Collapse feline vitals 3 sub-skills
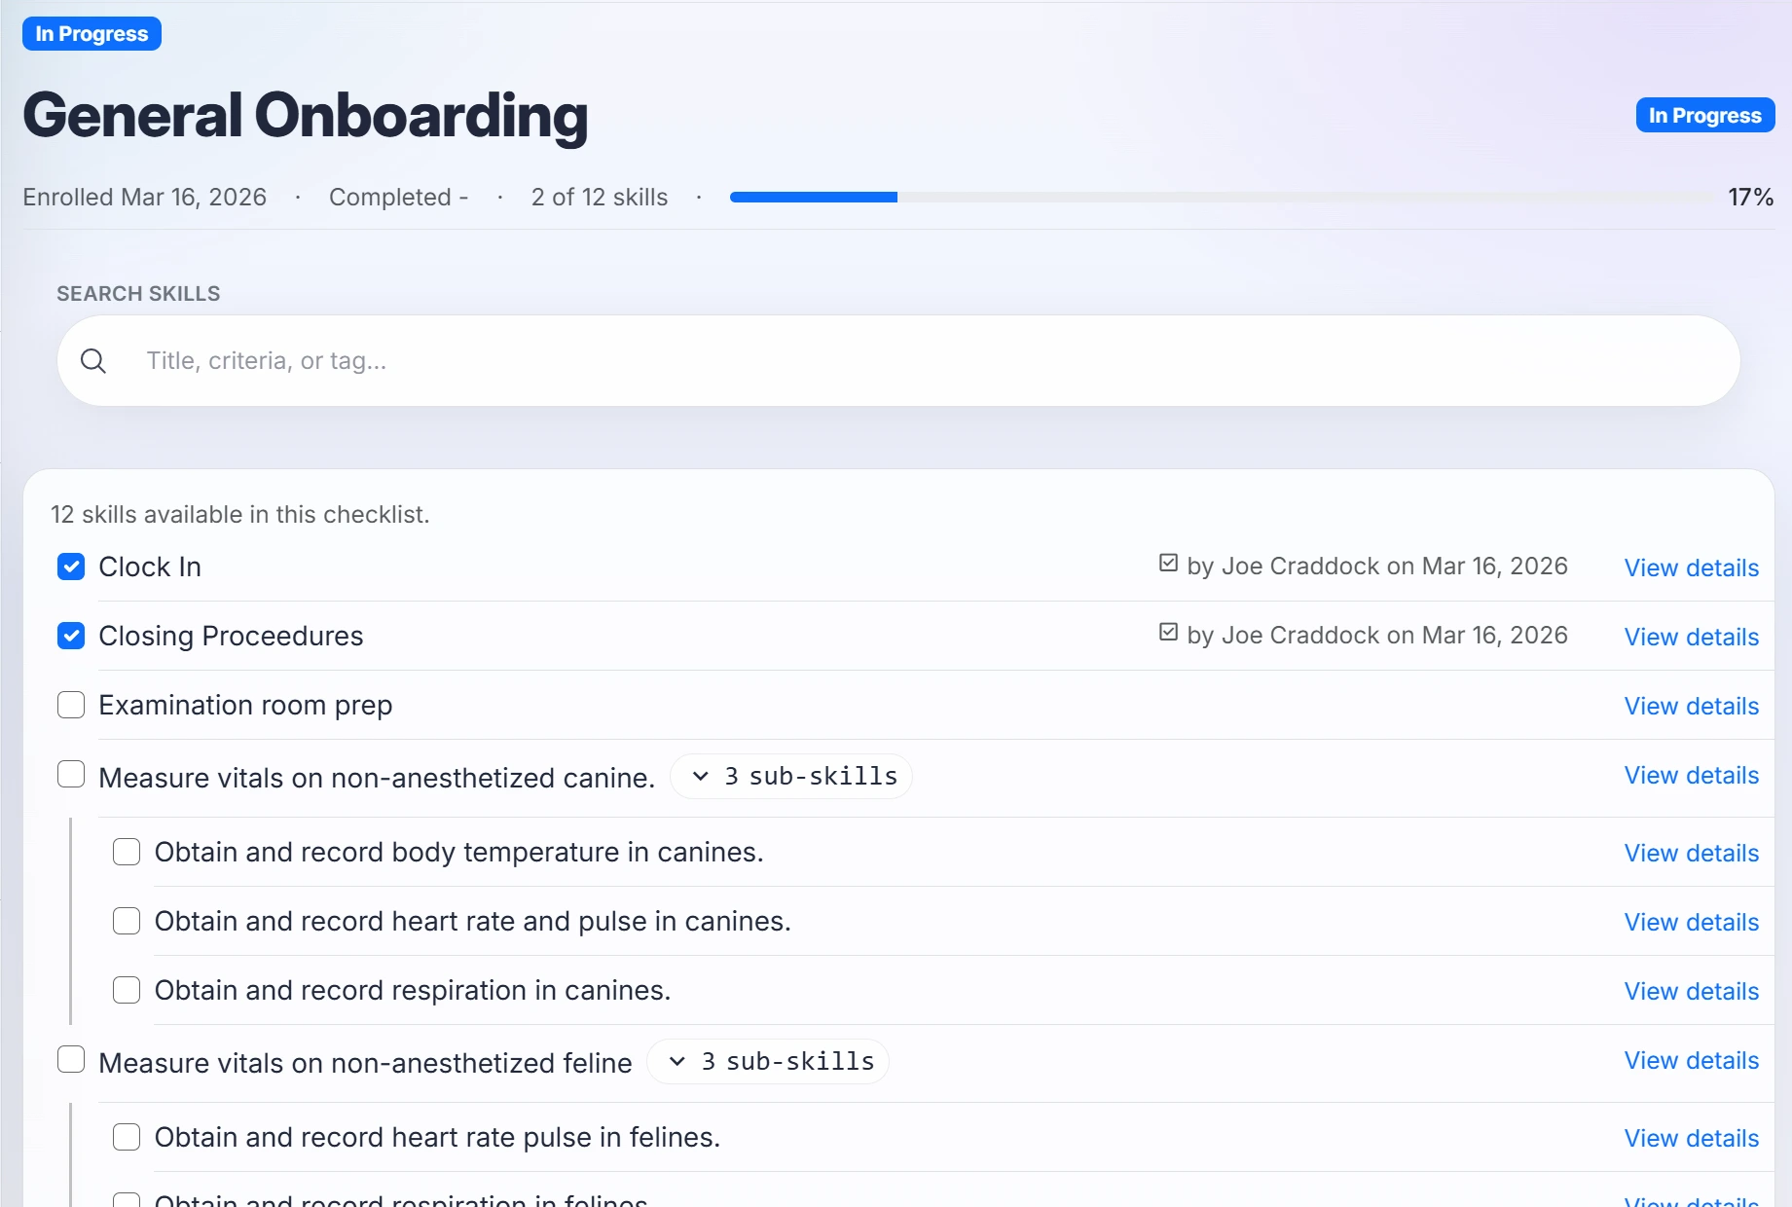Screen dimensions: 1792x1207 [768, 1062]
